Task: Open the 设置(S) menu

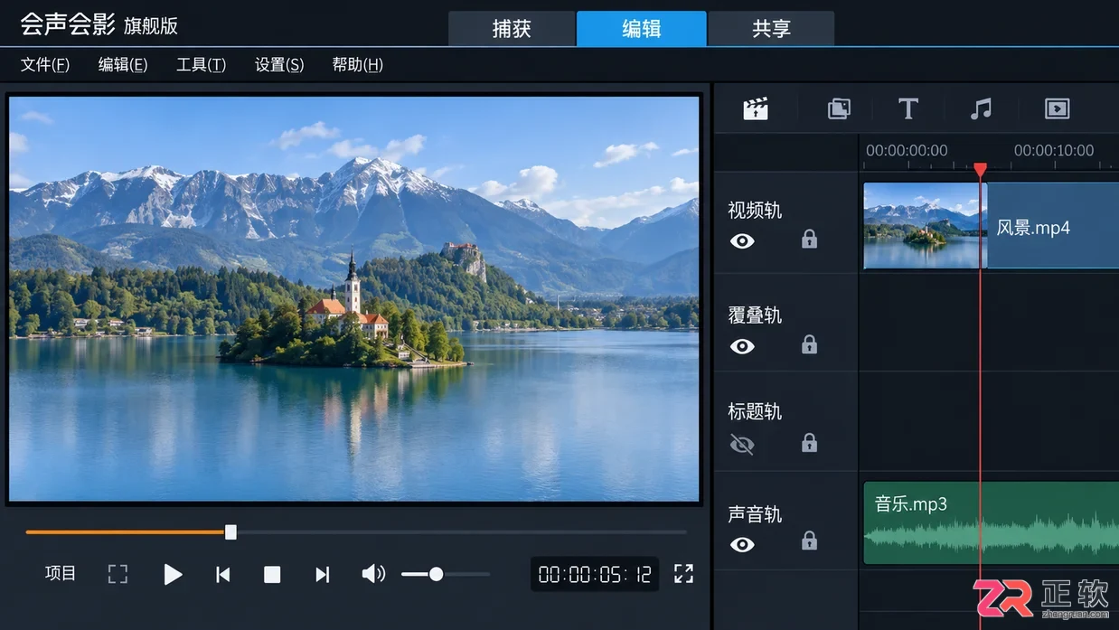Action: click(279, 65)
